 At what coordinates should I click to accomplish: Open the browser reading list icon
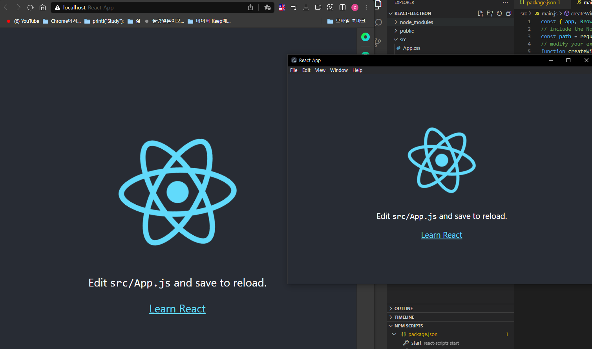click(x=294, y=7)
